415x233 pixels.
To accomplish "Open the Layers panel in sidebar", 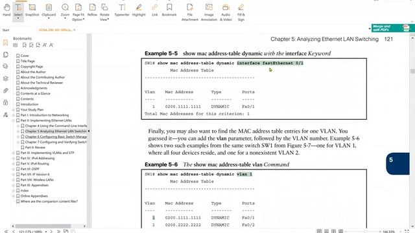I will pos(5,78).
